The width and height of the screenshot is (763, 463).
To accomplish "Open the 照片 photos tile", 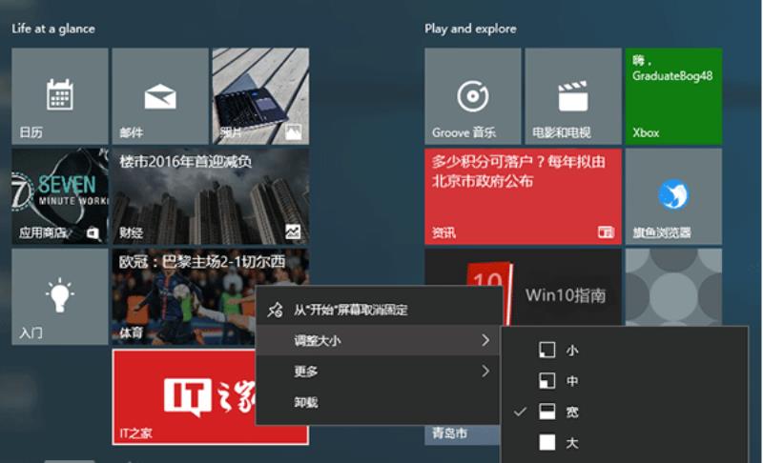I will coord(260,95).
